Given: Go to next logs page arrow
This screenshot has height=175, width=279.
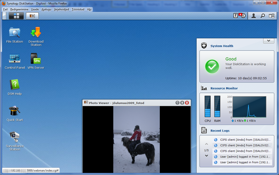Looking at the screenshot, I should point(206,156).
